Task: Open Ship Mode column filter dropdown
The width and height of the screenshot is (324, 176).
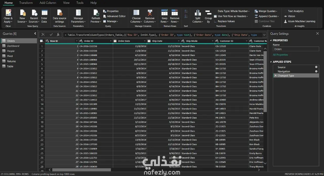Action: pyautogui.click(x=213, y=41)
